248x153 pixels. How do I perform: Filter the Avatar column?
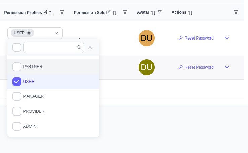(x=160, y=12)
